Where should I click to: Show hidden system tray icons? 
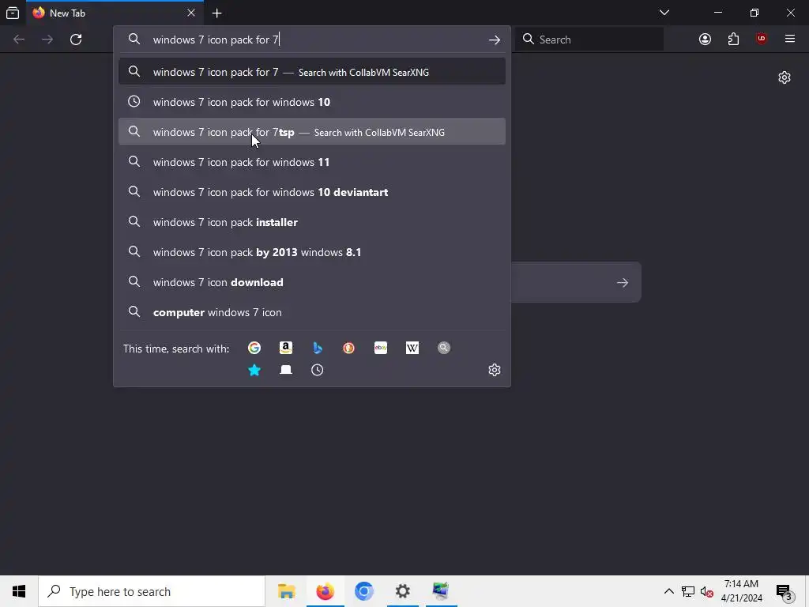[x=668, y=591]
